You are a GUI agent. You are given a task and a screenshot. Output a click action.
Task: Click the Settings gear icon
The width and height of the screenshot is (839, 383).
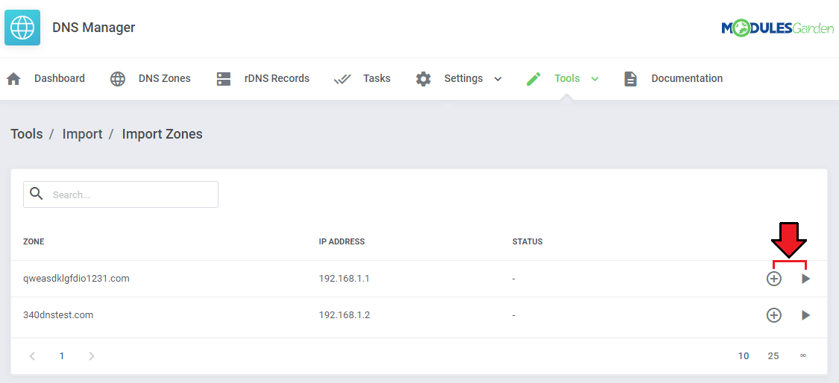(x=424, y=79)
